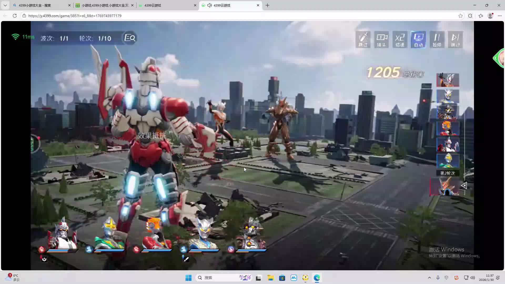Switch camera view with 镜头 button
This screenshot has height=284, width=505.
(x=381, y=39)
